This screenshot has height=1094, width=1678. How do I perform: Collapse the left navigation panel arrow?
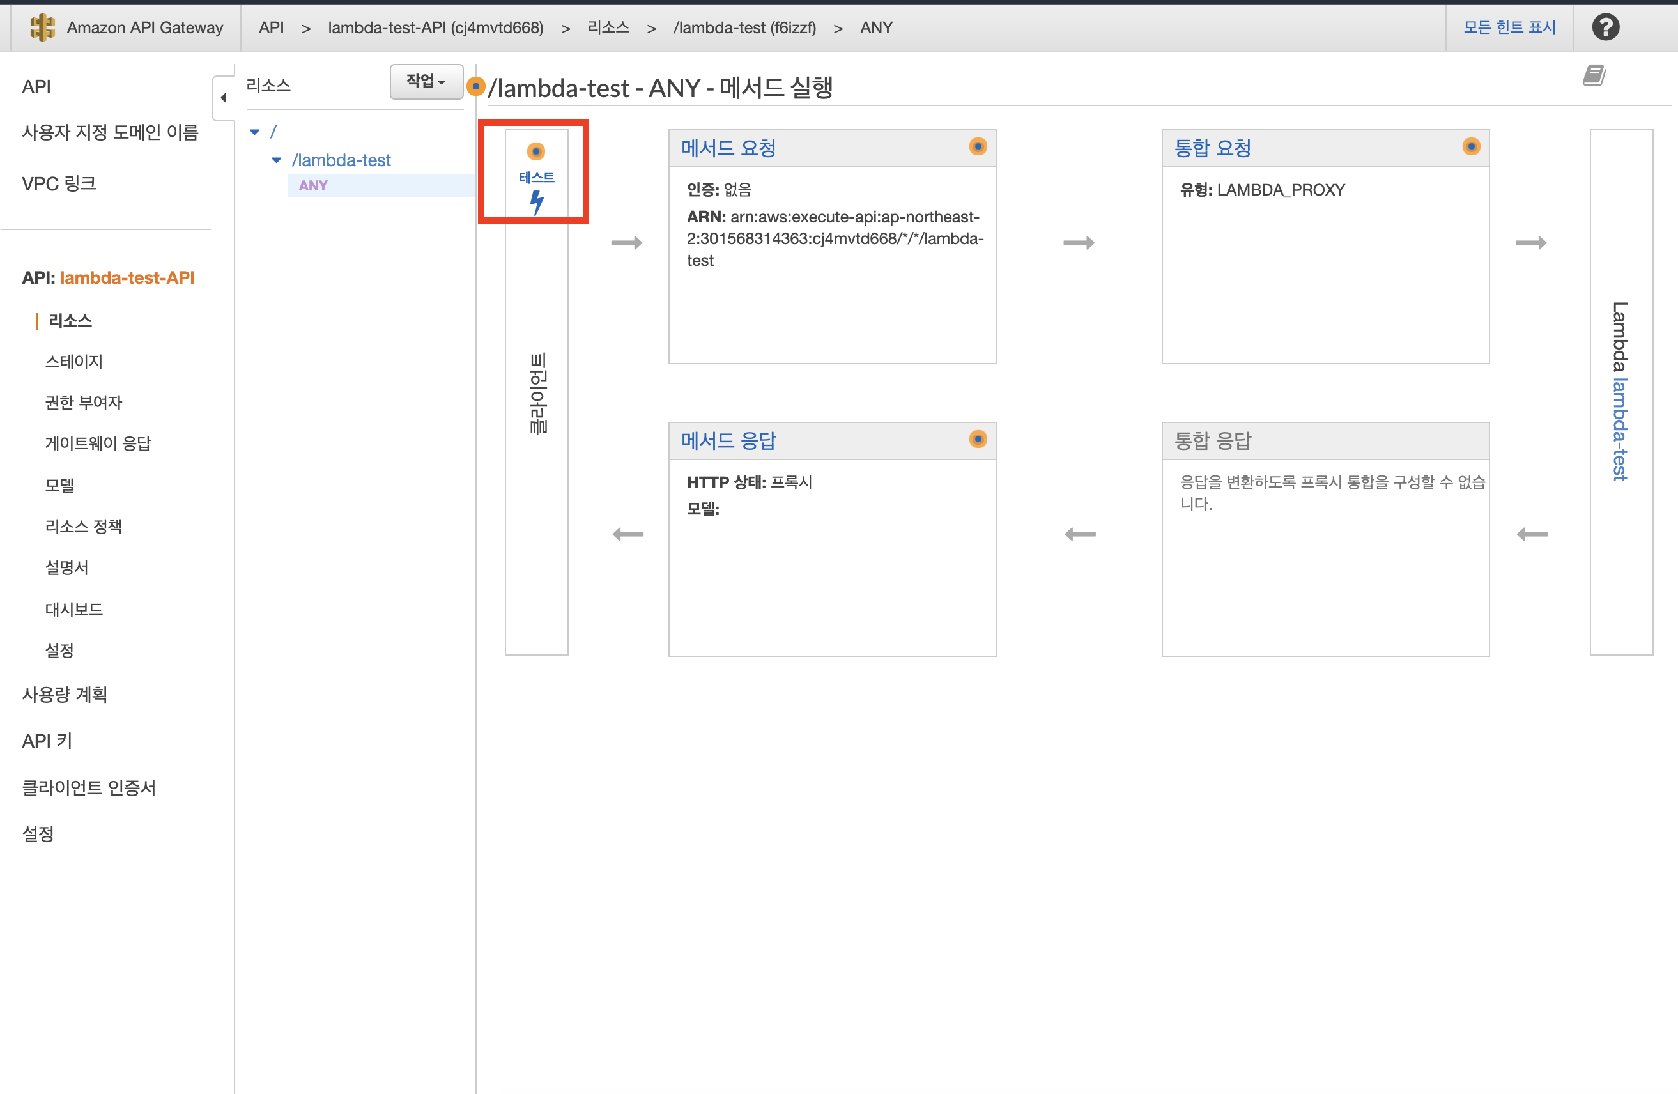[x=224, y=98]
